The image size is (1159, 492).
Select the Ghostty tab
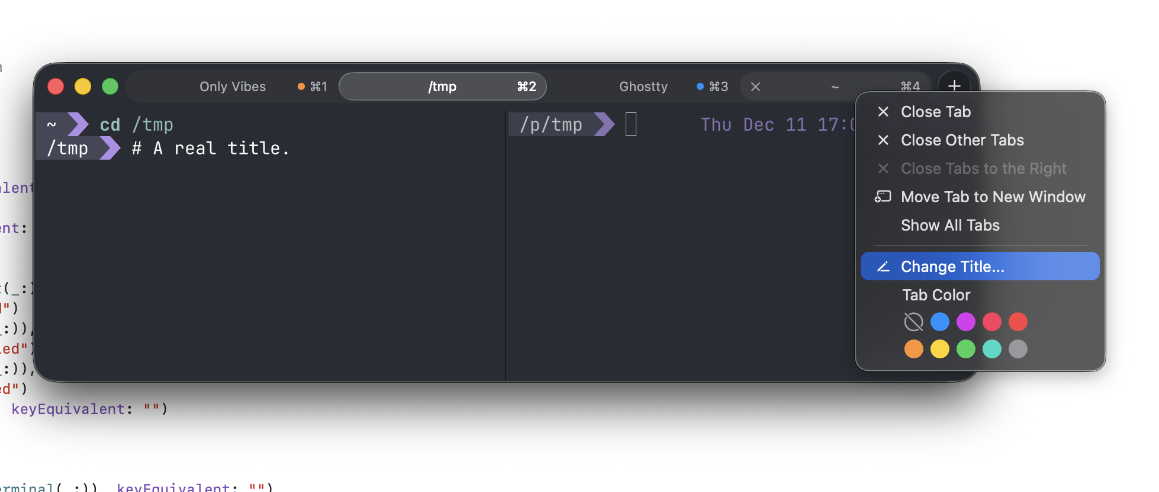click(x=643, y=87)
